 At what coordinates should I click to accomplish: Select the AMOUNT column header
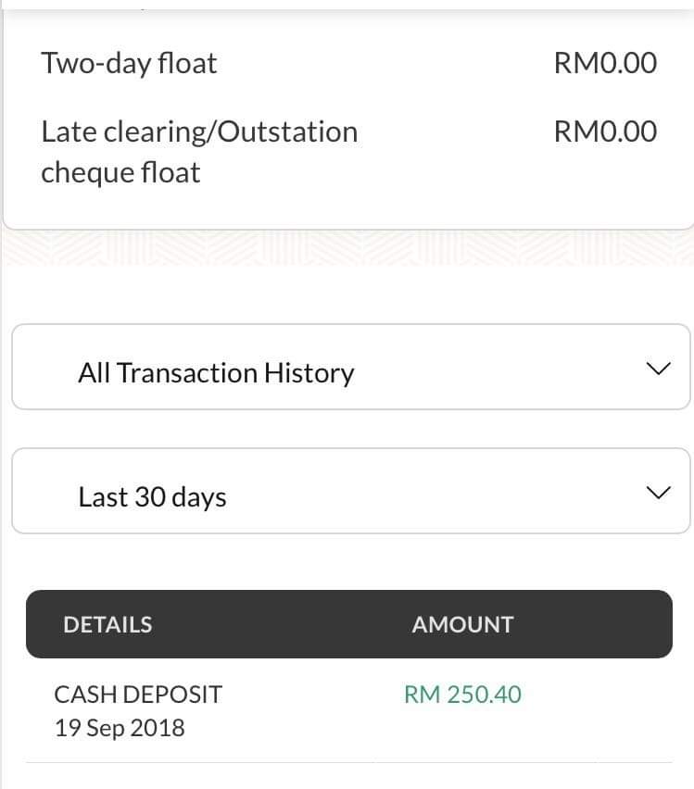click(x=462, y=624)
